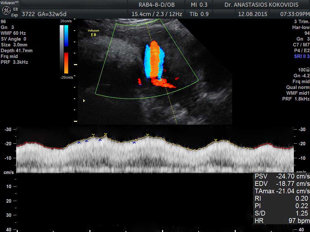This screenshot has width=310, height=232.
Task: Click the blue segment of color velocity bar
Action: [x=66, y=35]
